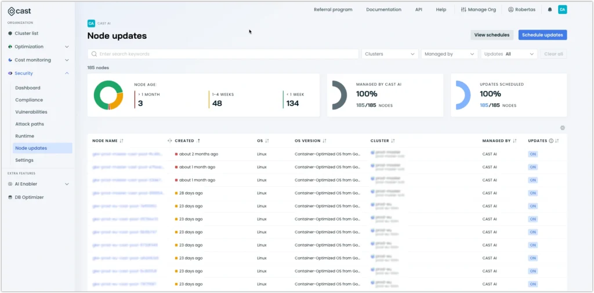Open the Runtime page
The width and height of the screenshot is (594, 293).
pos(24,136)
